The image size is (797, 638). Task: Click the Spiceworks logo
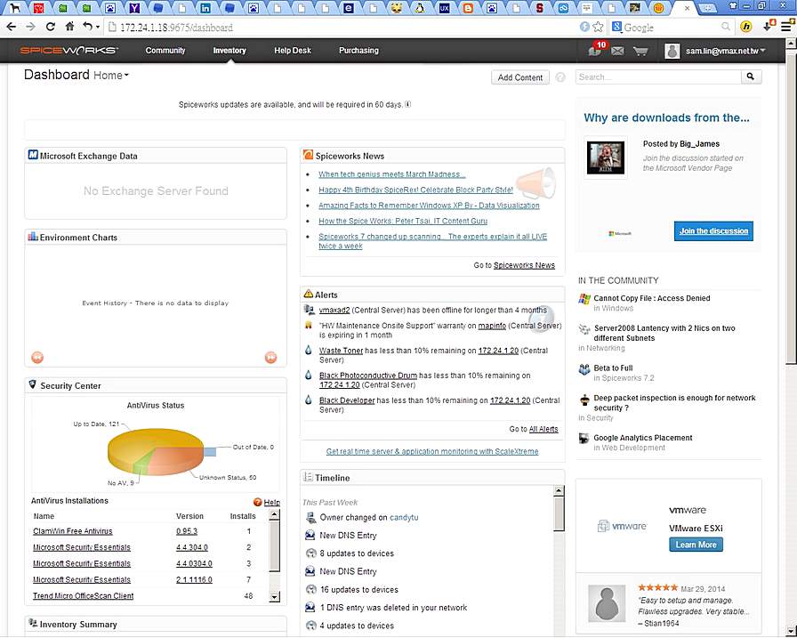pyautogui.click(x=69, y=51)
